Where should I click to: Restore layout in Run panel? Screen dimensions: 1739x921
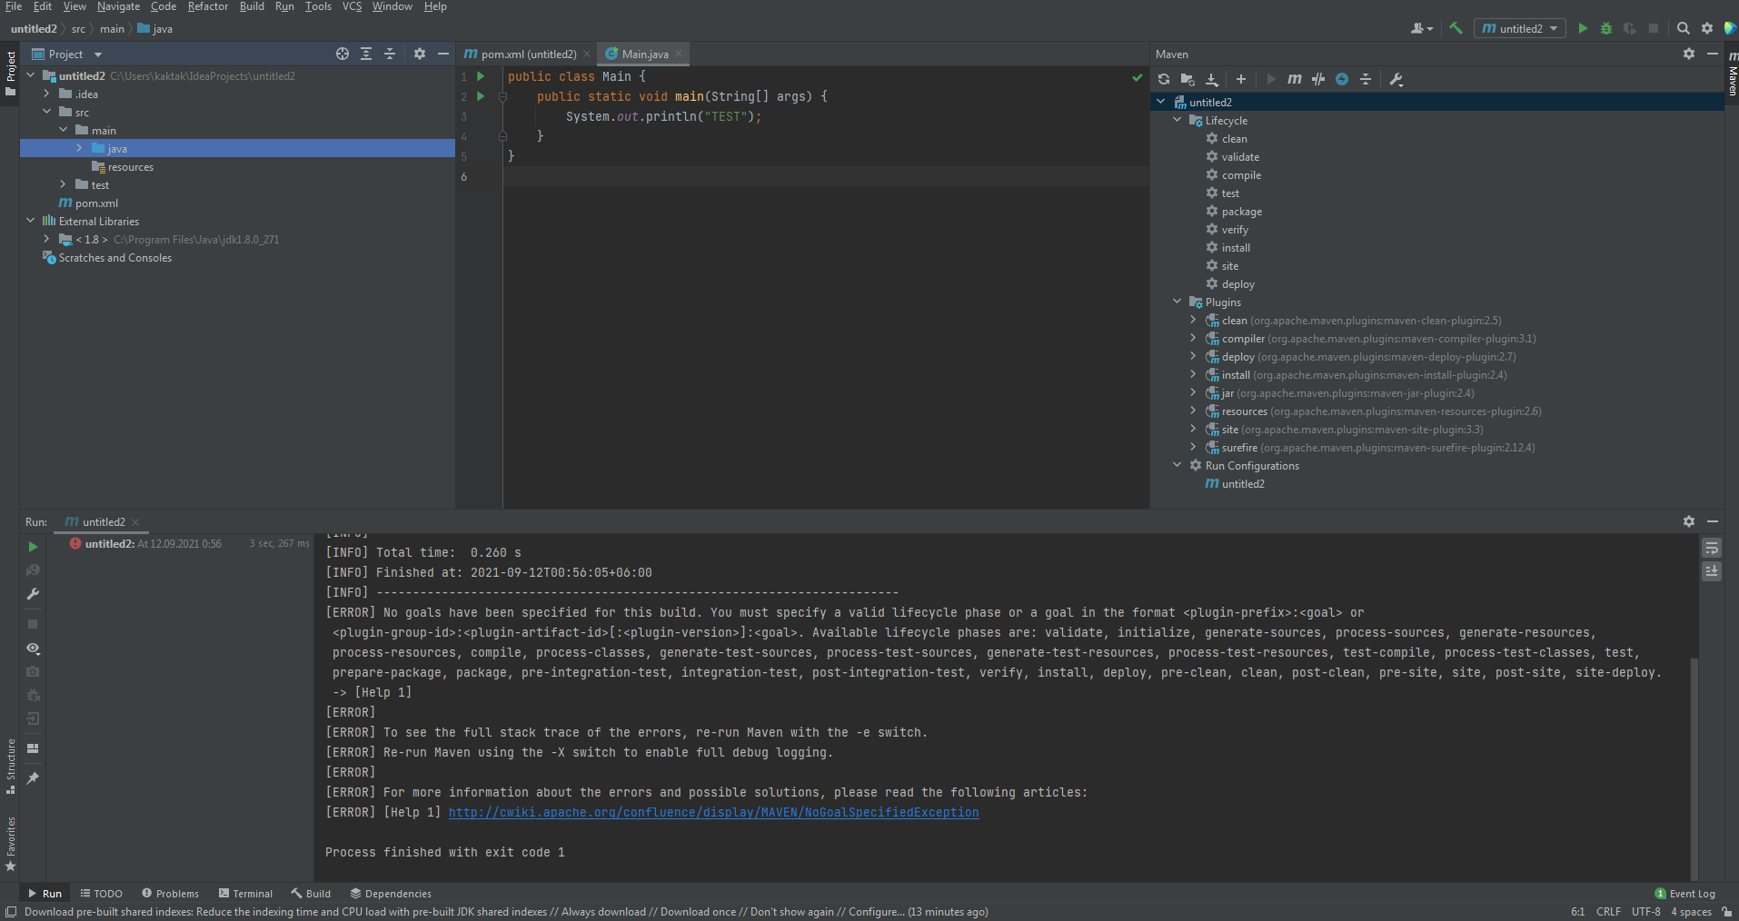pyautogui.click(x=33, y=748)
